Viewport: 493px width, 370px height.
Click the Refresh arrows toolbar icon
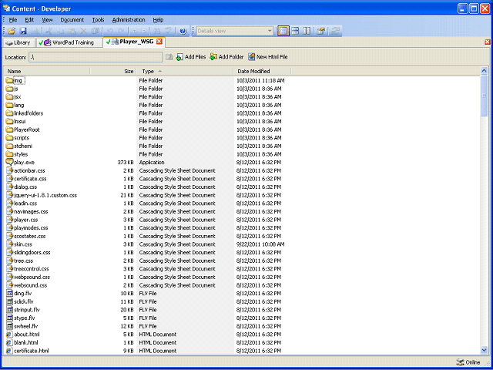coord(336,31)
